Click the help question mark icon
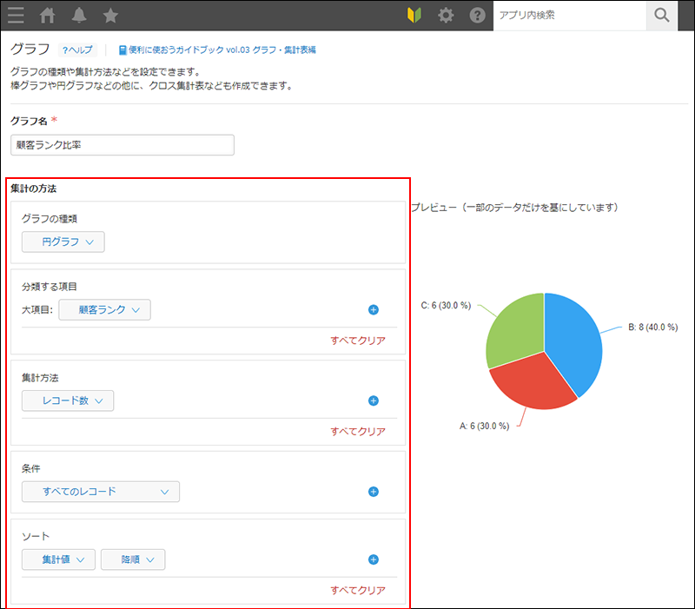This screenshot has height=609, width=695. point(477,14)
